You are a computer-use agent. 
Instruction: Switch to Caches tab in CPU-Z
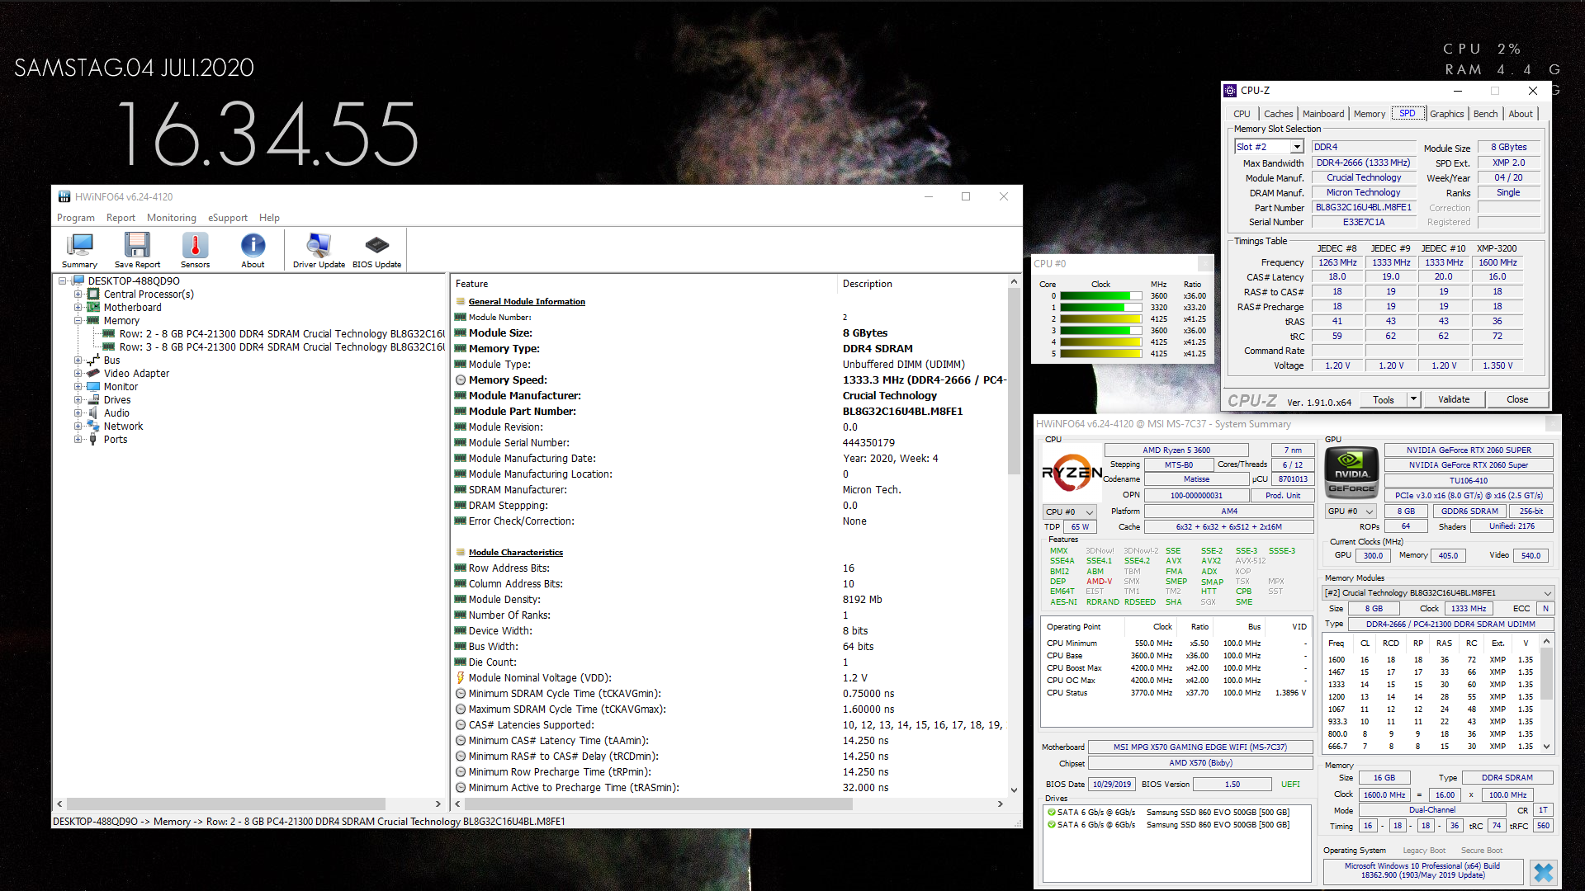1279,114
